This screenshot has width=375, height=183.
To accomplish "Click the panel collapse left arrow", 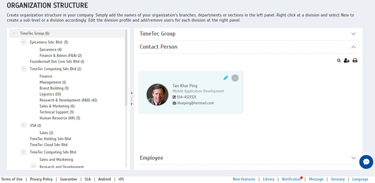I will pos(132,93).
